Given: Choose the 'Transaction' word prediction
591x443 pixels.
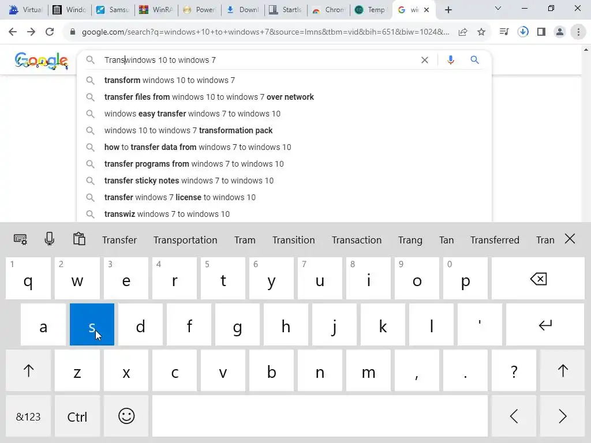Looking at the screenshot, I should pos(357,240).
